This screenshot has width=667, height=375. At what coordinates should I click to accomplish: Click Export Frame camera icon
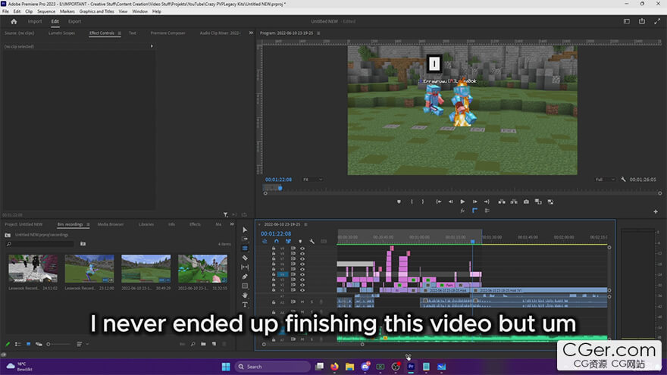pos(526,202)
